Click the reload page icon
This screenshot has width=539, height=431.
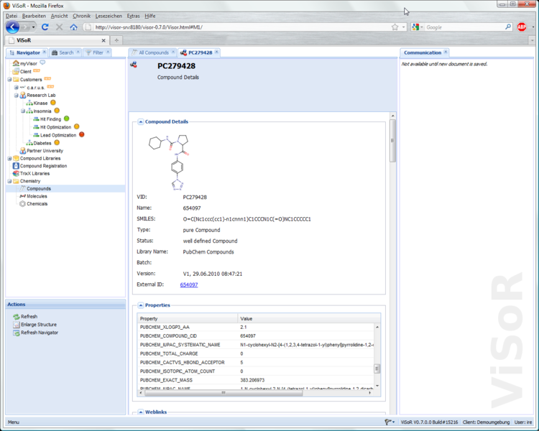pyautogui.click(x=45, y=27)
